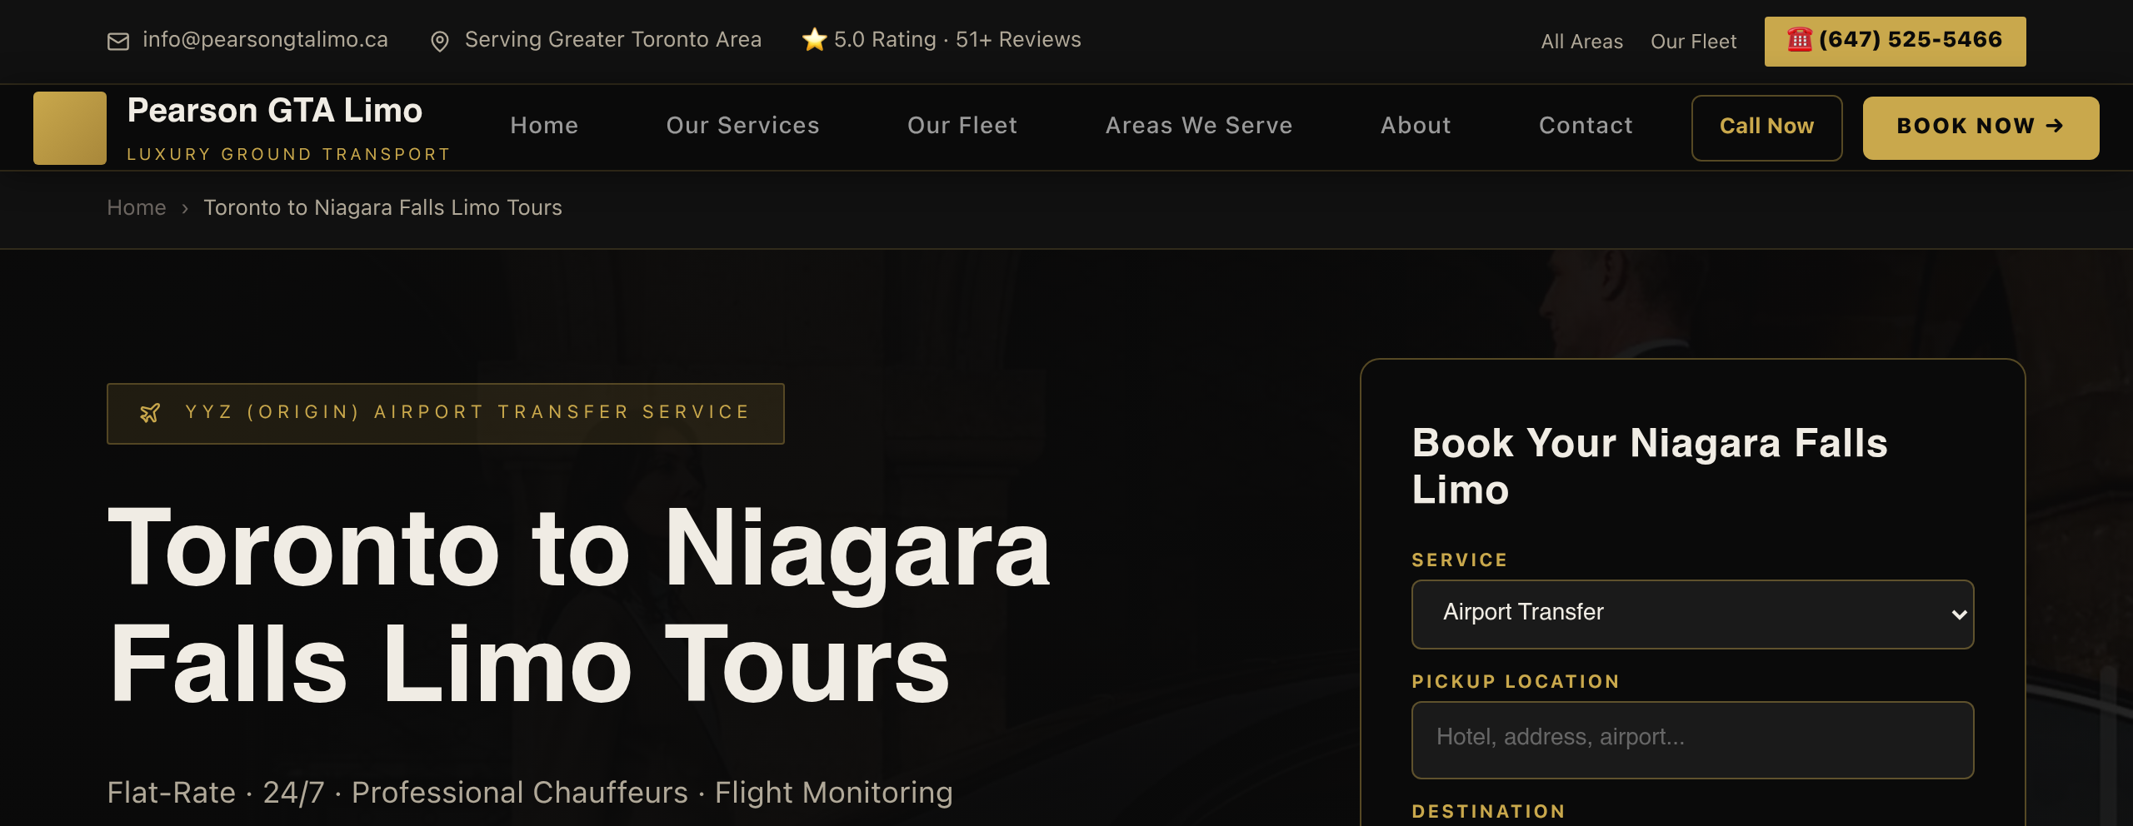Image resolution: width=2133 pixels, height=826 pixels.
Task: Click the Flat-Rate · 24/7 tagline text
Action: coord(529,793)
